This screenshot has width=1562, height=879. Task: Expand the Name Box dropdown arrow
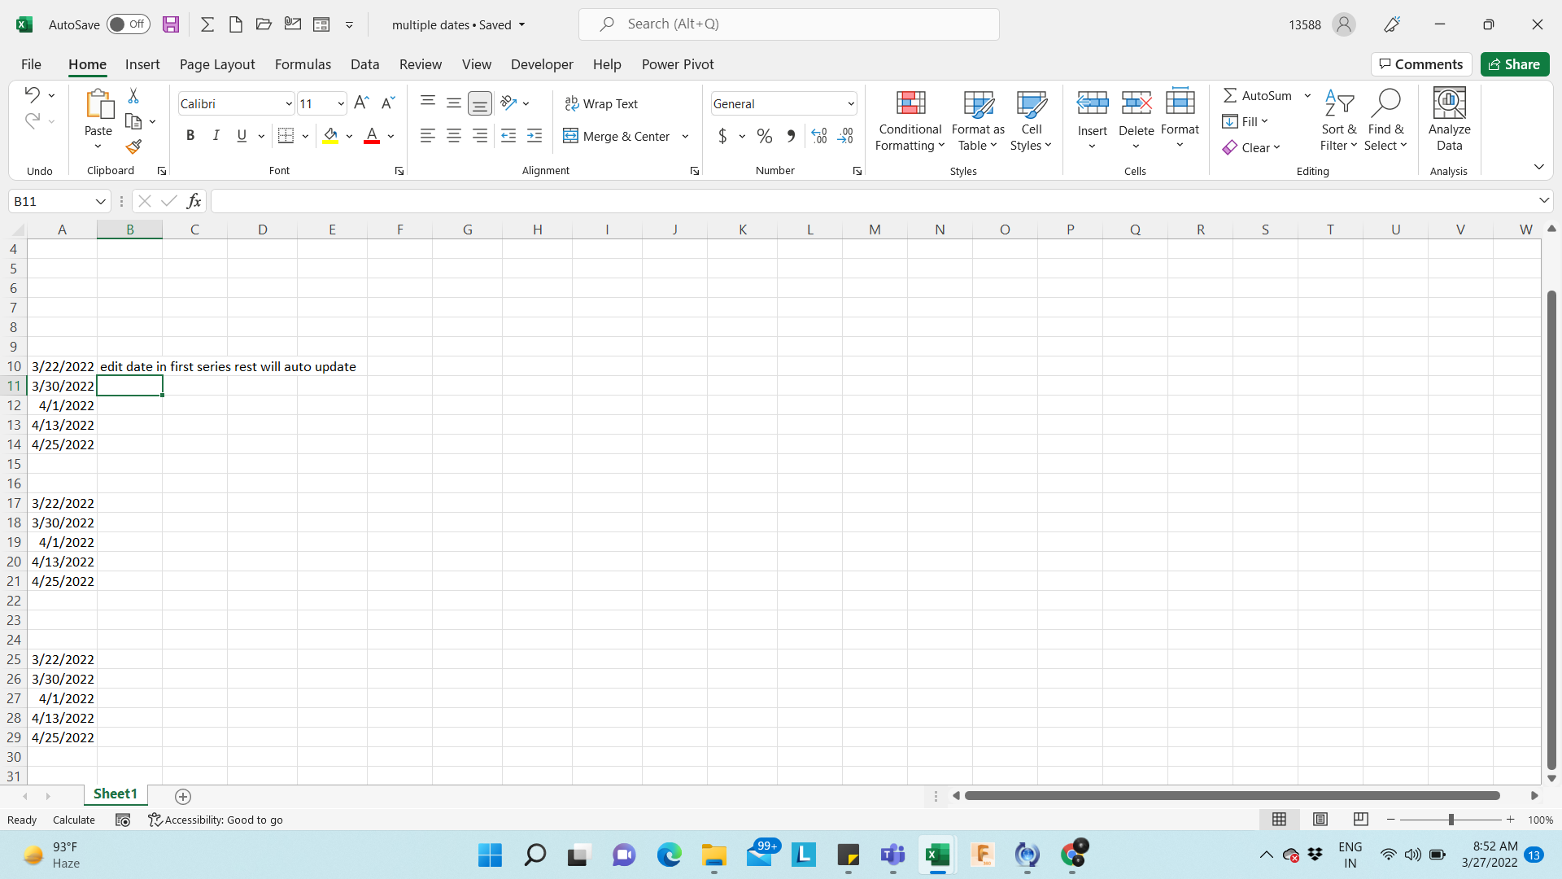100,201
